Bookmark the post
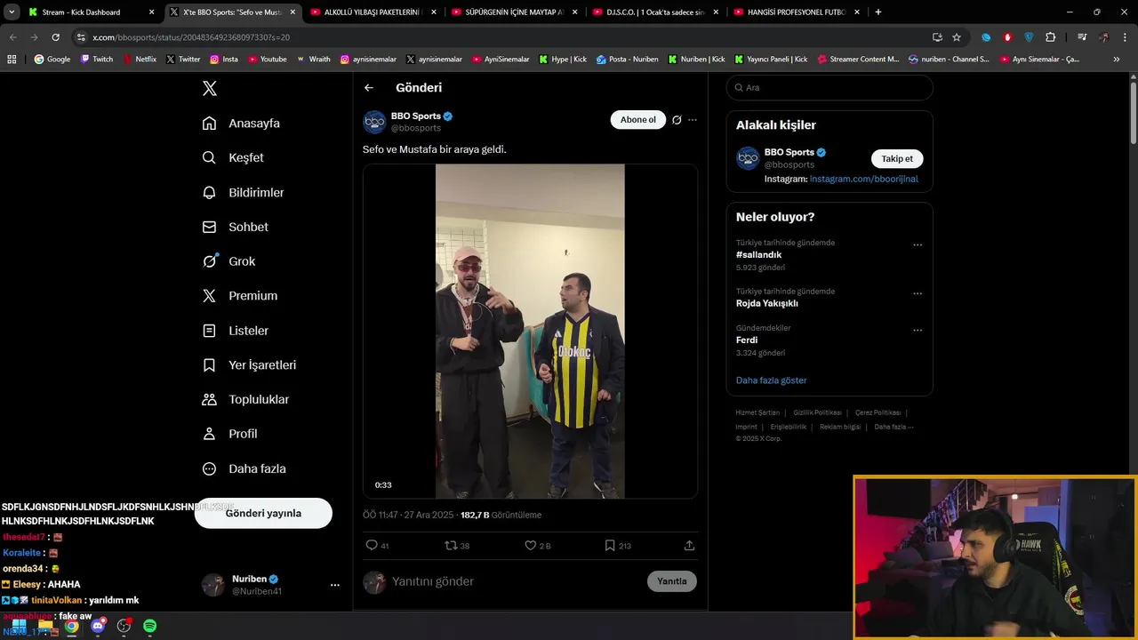1138x640 pixels. 610,545
